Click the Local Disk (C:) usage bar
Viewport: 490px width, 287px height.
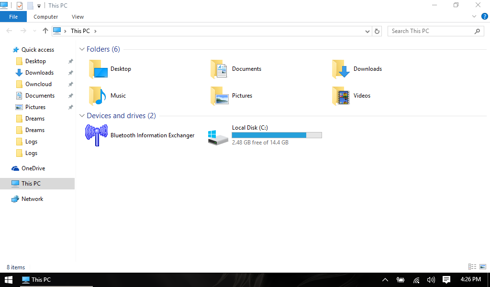click(277, 135)
